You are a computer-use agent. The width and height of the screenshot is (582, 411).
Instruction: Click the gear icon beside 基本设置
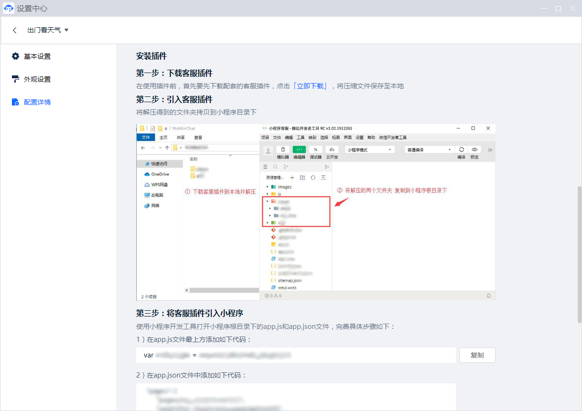tap(16, 56)
